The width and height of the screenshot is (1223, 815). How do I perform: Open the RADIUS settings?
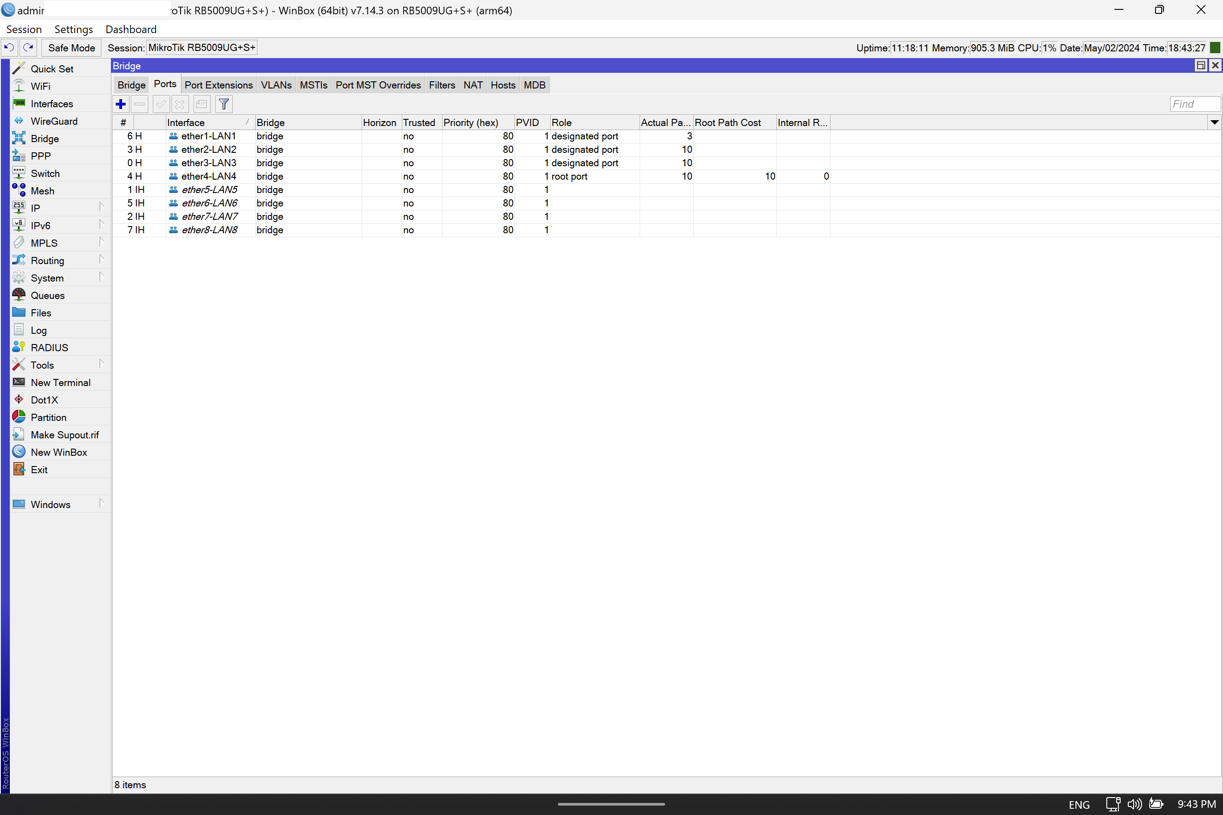[x=60, y=348]
